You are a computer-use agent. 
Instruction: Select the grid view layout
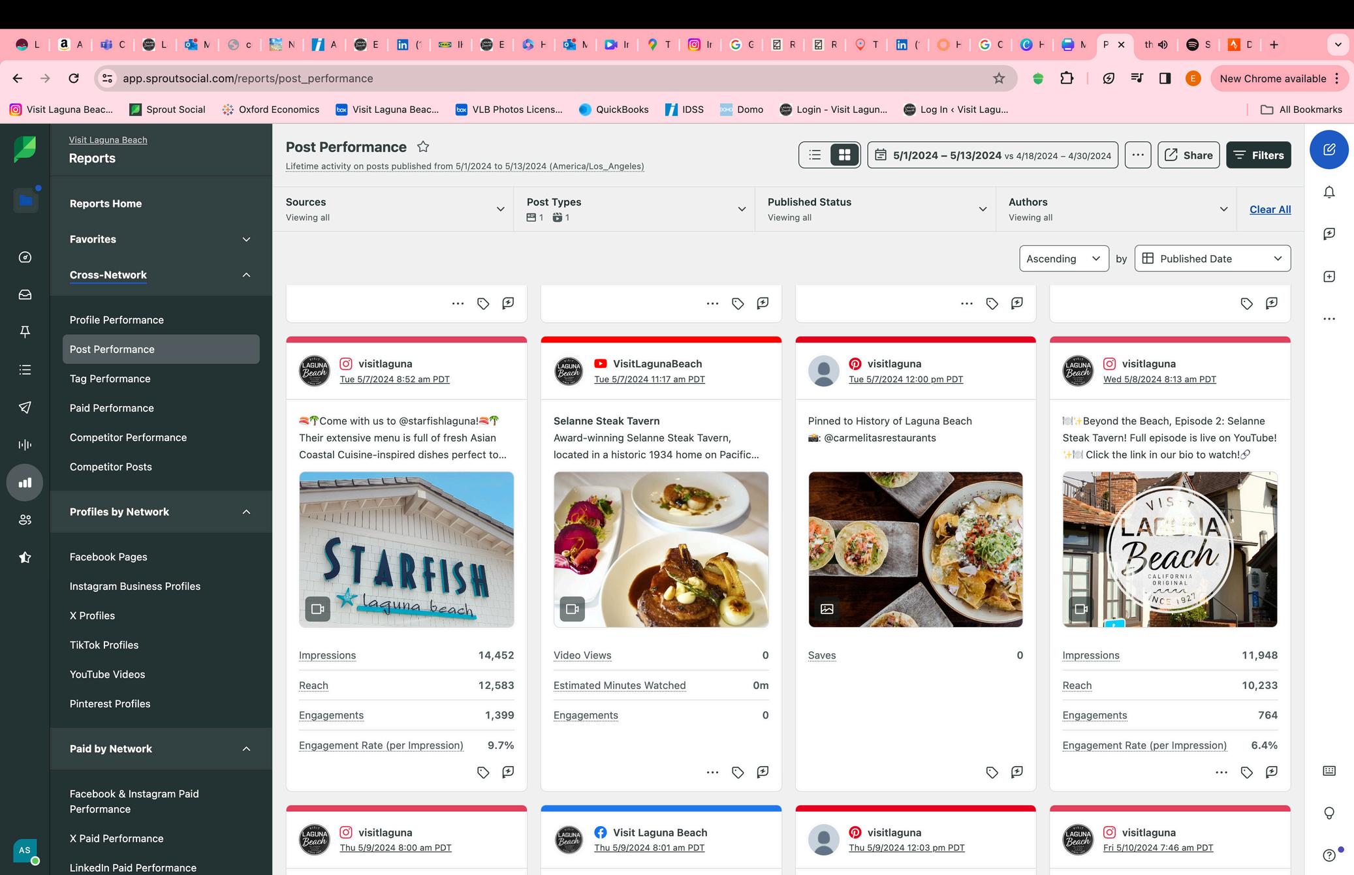pos(844,155)
